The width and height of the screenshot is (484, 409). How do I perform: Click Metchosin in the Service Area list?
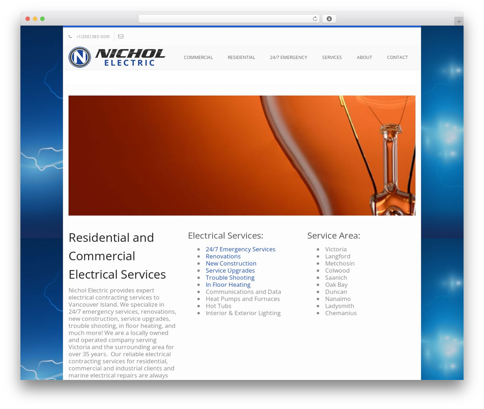coord(340,264)
